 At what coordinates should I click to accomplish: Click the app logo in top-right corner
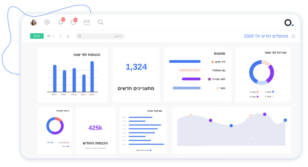point(288,22)
